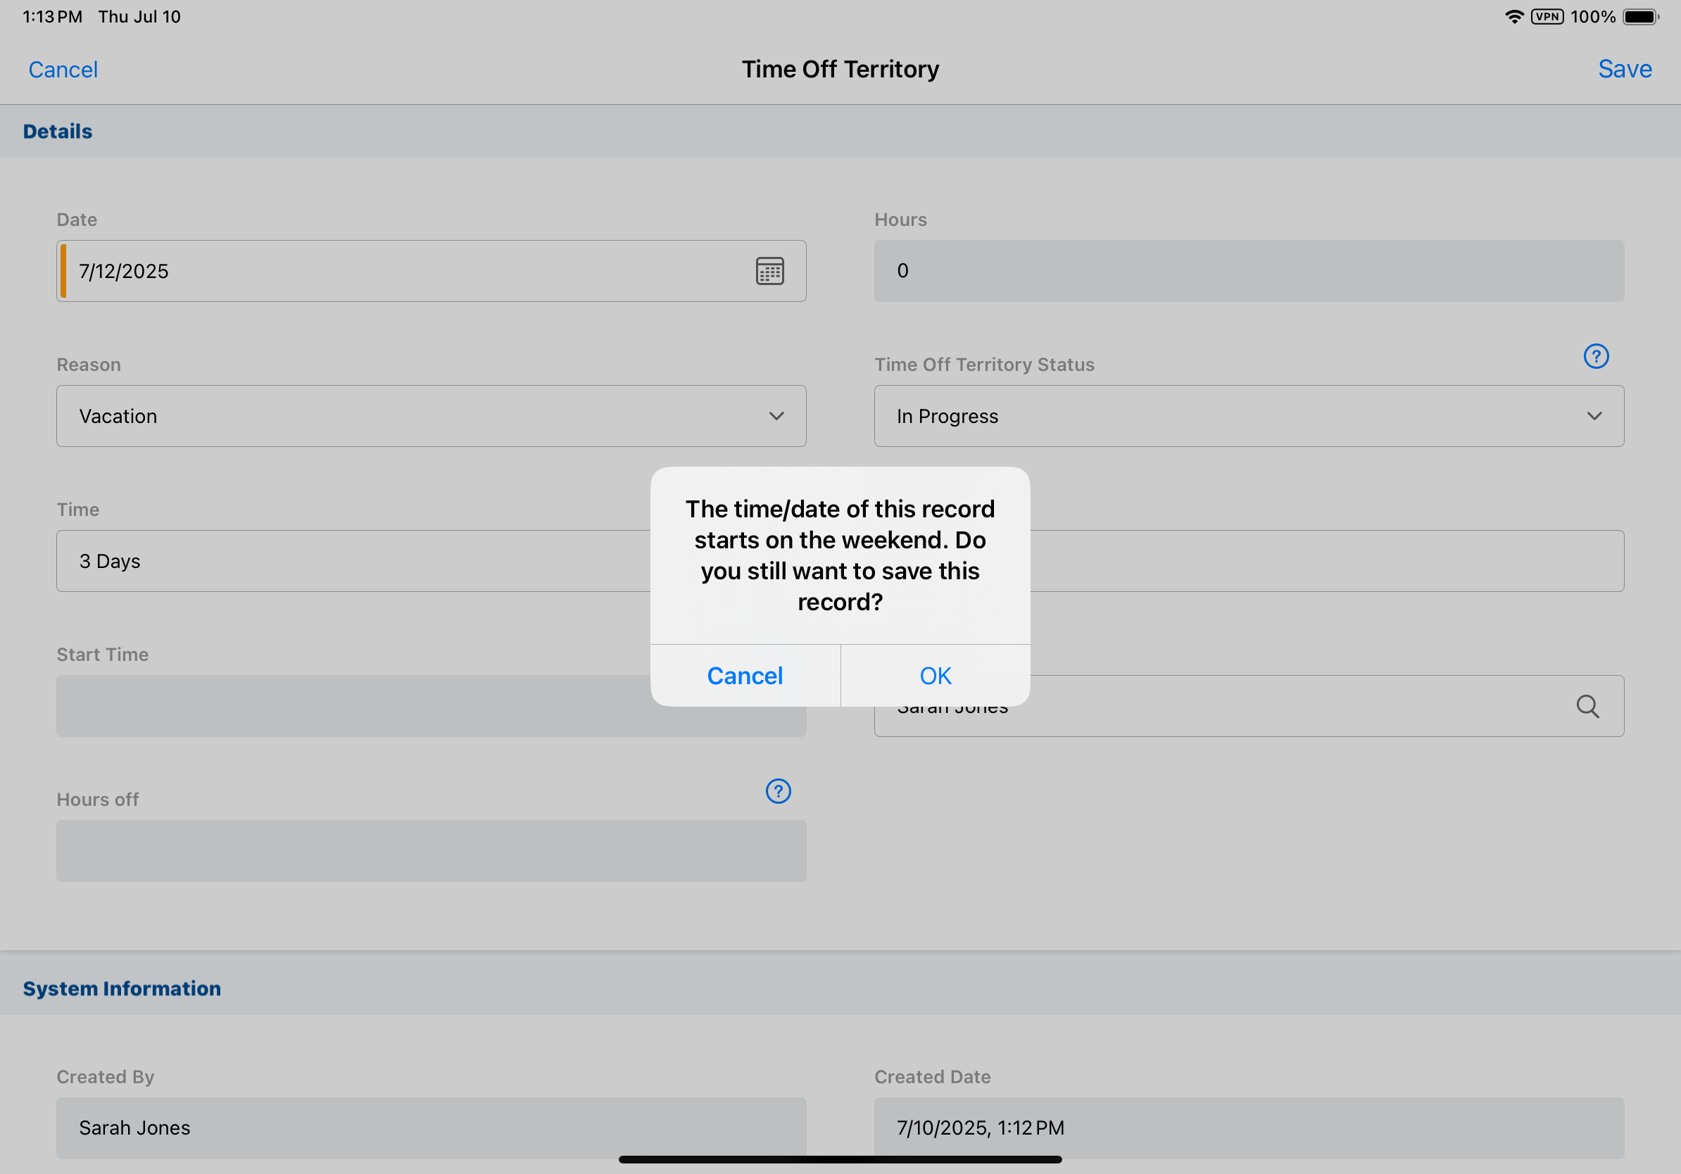Tap the VPN indicator in status bar
Image resolution: width=1681 pixels, height=1174 pixels.
coord(1547,17)
